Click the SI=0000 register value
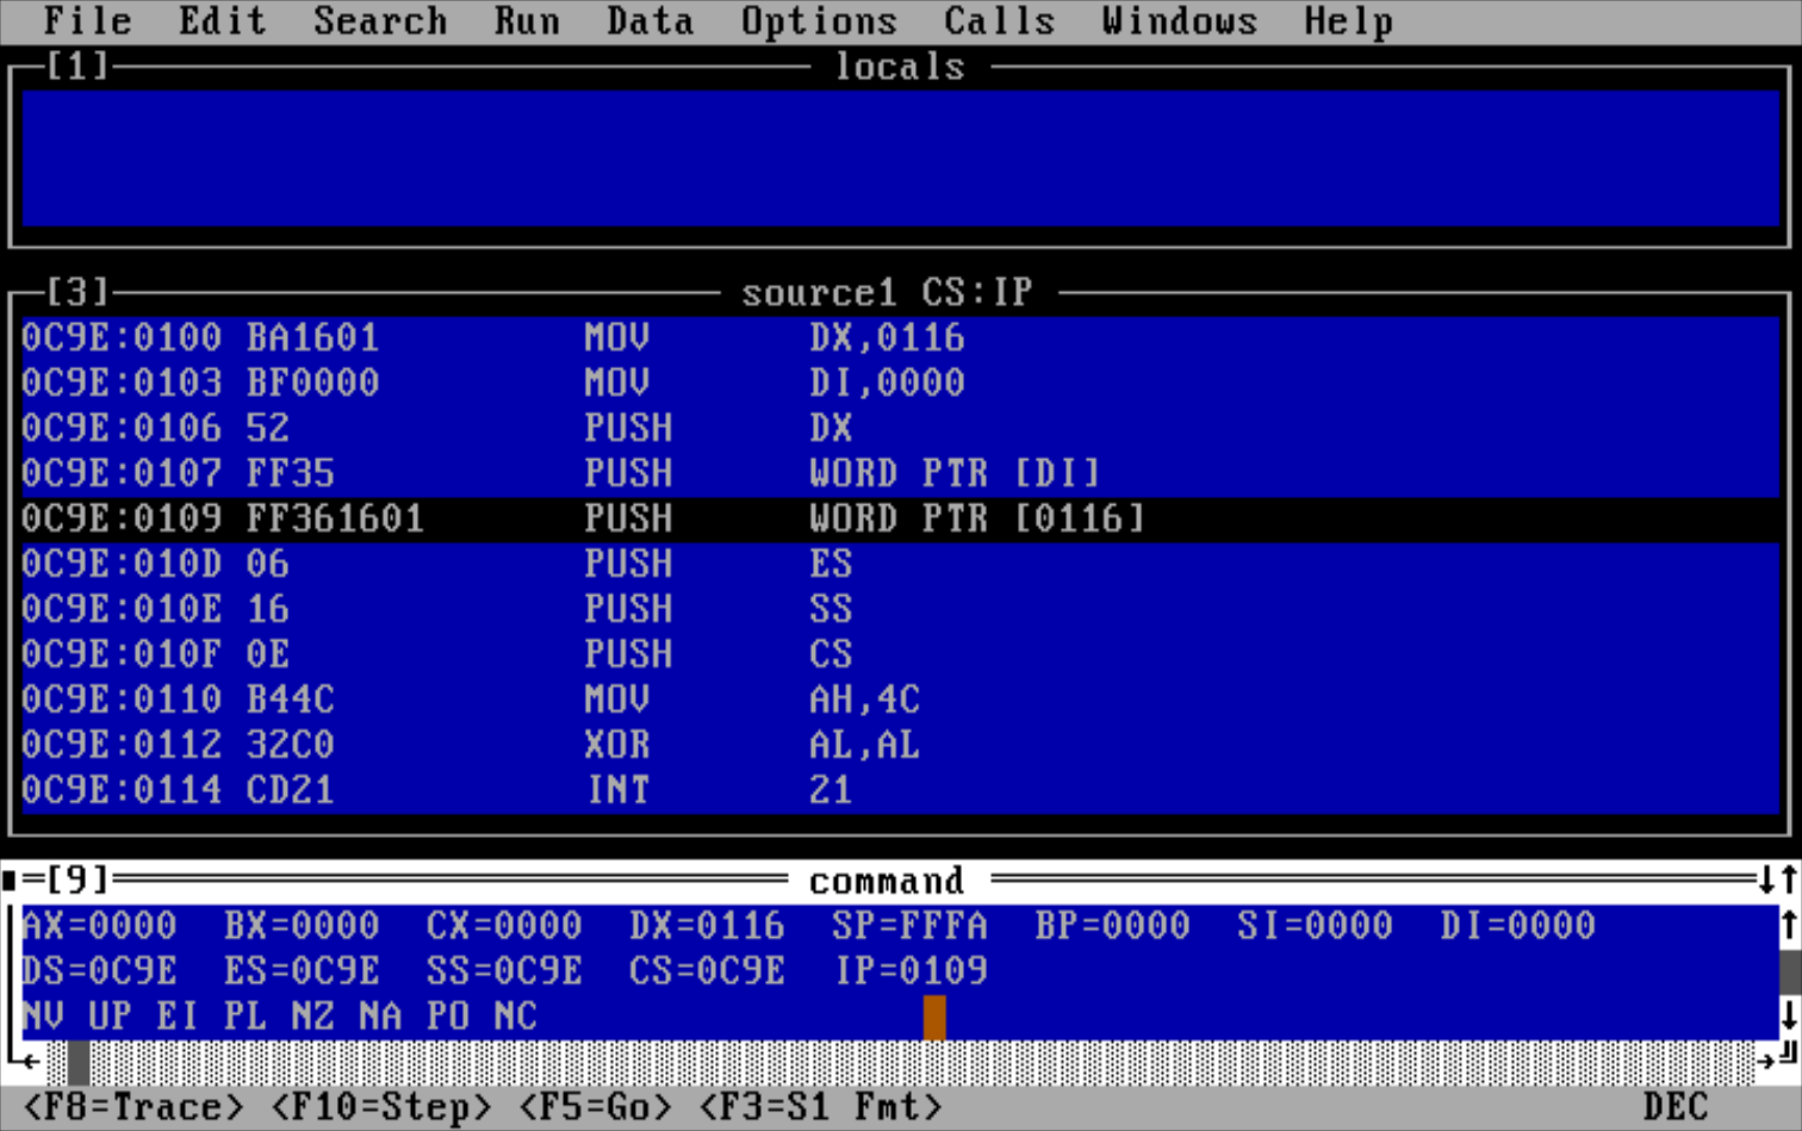The height and width of the screenshot is (1131, 1802). click(1316, 926)
